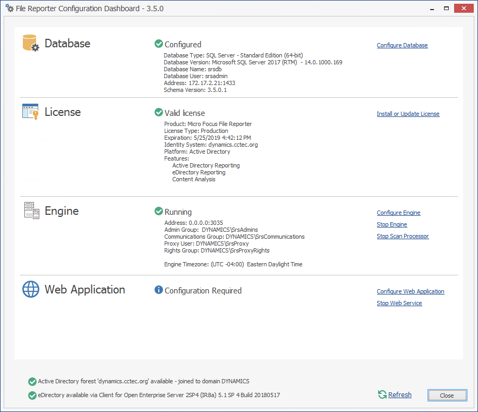Click the green Refresh arrows icon
The width and height of the screenshot is (478, 412).
tap(382, 394)
